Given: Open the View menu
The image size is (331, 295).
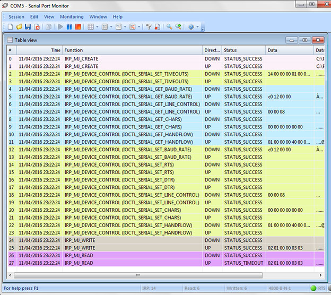Looking at the screenshot, I should click(x=49, y=16).
